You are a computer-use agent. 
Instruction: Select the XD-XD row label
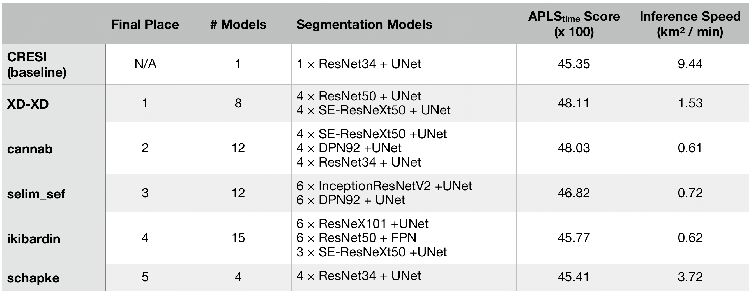point(28,104)
